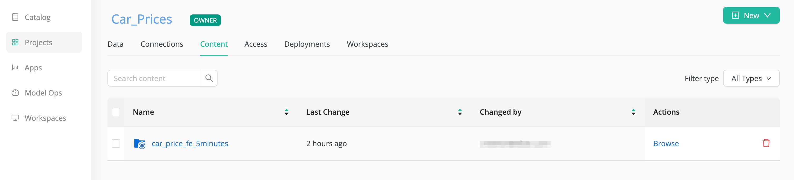
Task: Open the car_price_fe_5minutes link
Action: click(190, 144)
